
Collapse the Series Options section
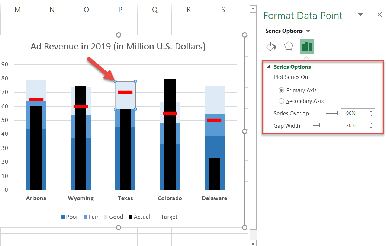(x=269, y=67)
